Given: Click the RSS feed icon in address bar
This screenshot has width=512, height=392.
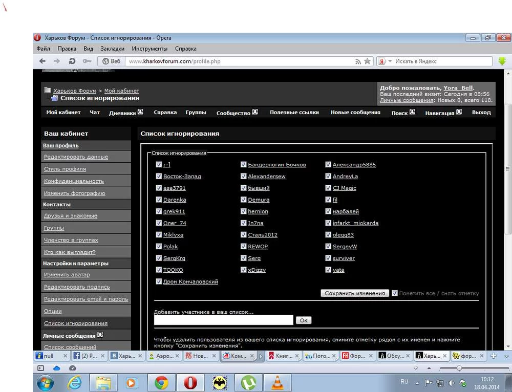Looking at the screenshot, I should click(x=358, y=61).
